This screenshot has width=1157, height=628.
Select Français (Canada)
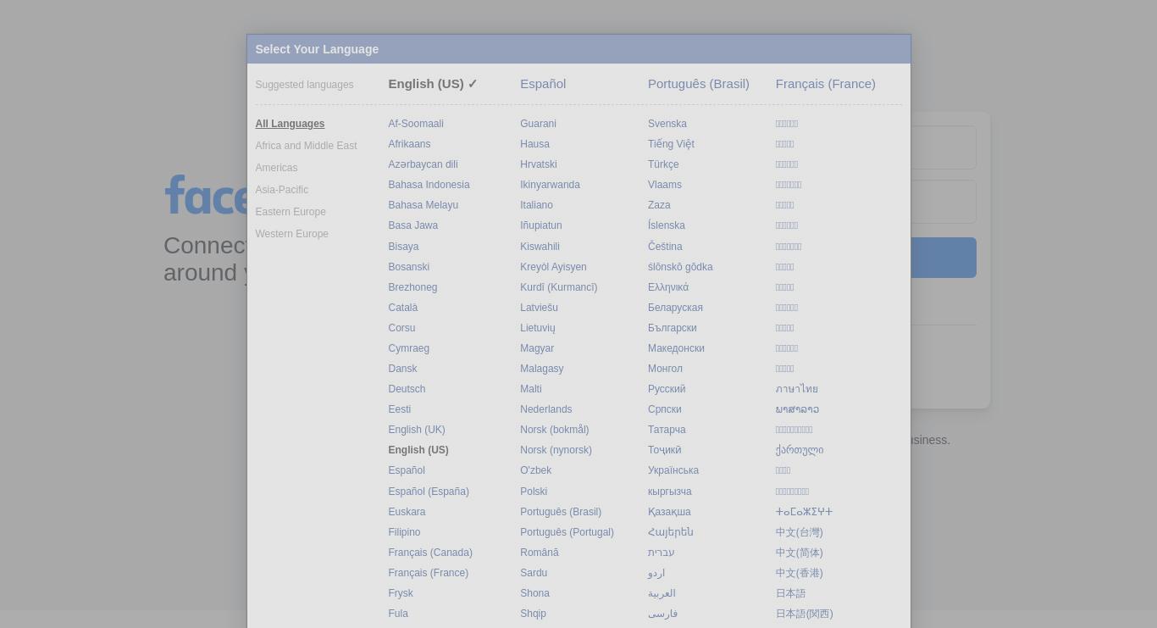[430, 553]
